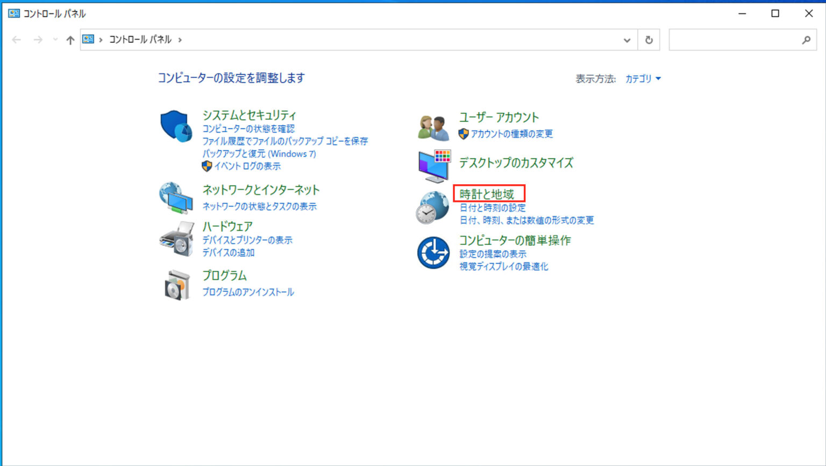
Task: Click inside the search field
Action: click(x=742, y=39)
